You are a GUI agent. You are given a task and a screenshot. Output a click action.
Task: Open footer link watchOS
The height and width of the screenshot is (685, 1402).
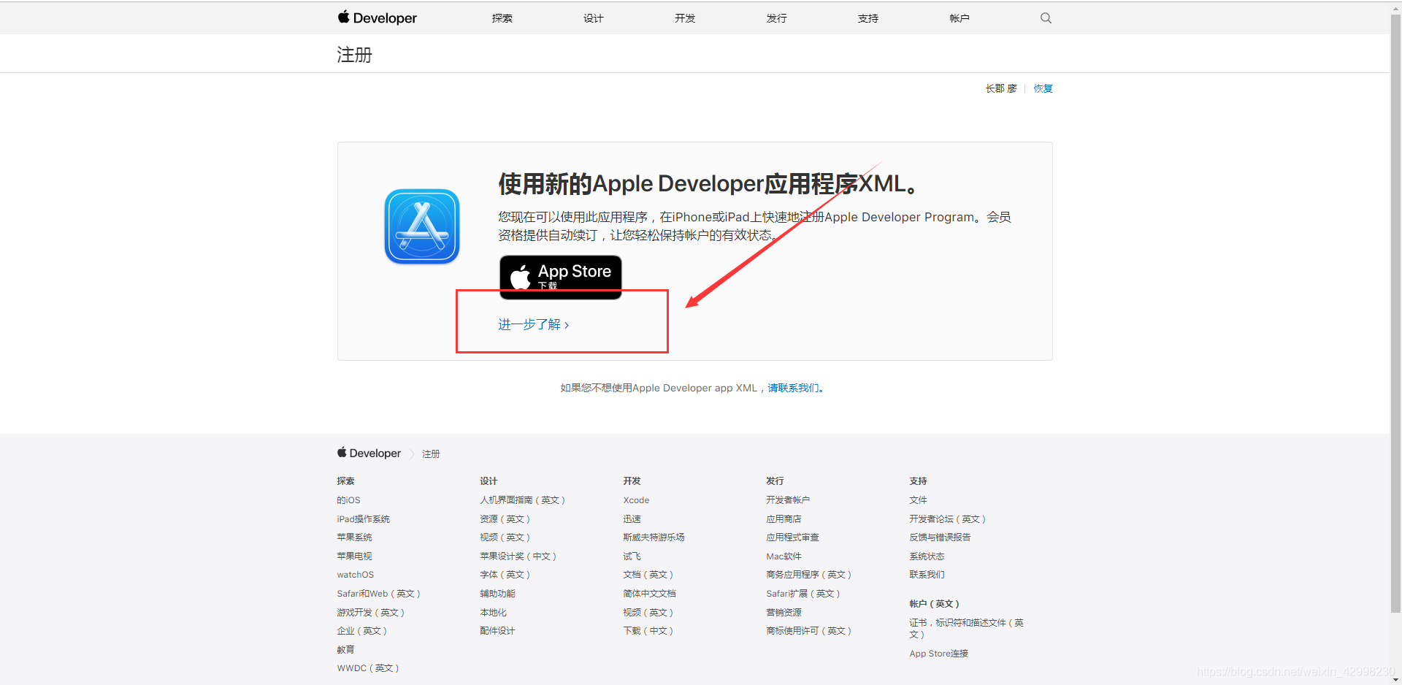coord(355,575)
